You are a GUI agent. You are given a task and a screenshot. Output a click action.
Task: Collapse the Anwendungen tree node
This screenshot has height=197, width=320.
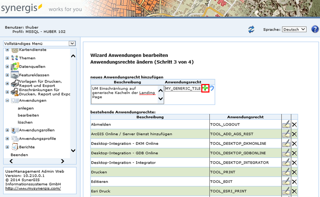click(x=7, y=100)
